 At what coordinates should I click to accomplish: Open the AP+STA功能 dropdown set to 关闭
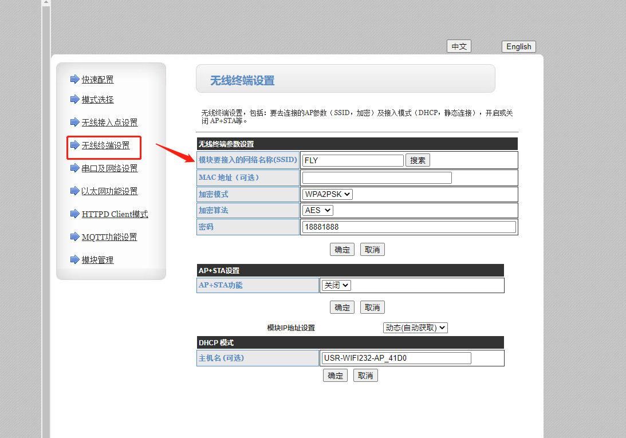tap(336, 285)
